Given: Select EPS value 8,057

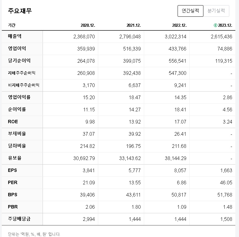Looking at the screenshot, I should (x=180, y=170).
